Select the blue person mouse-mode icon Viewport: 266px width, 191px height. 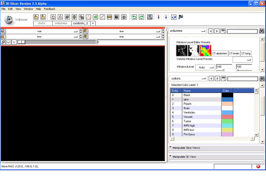[x=159, y=17]
